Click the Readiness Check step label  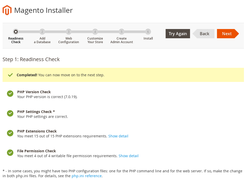(x=16, y=40)
